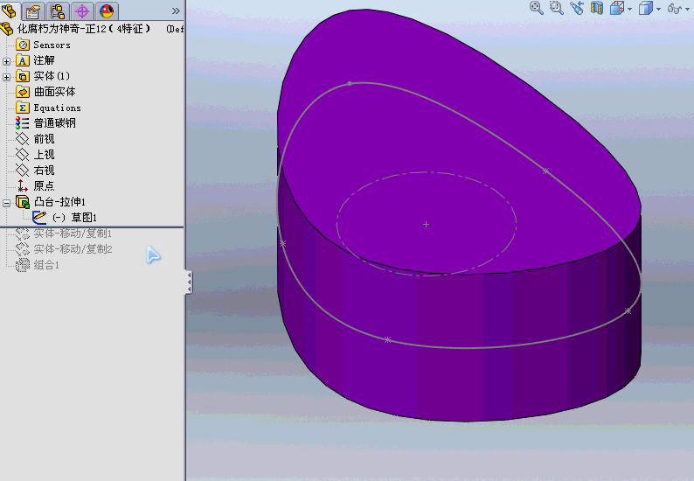
Task: Select the root part 化腐朽为神奇-正12
Action: pyautogui.click(x=84, y=29)
